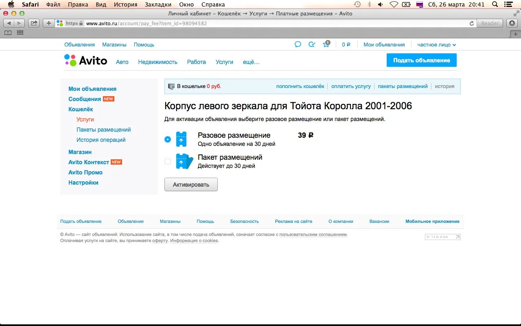Open Безопасность footer link

coord(245,221)
